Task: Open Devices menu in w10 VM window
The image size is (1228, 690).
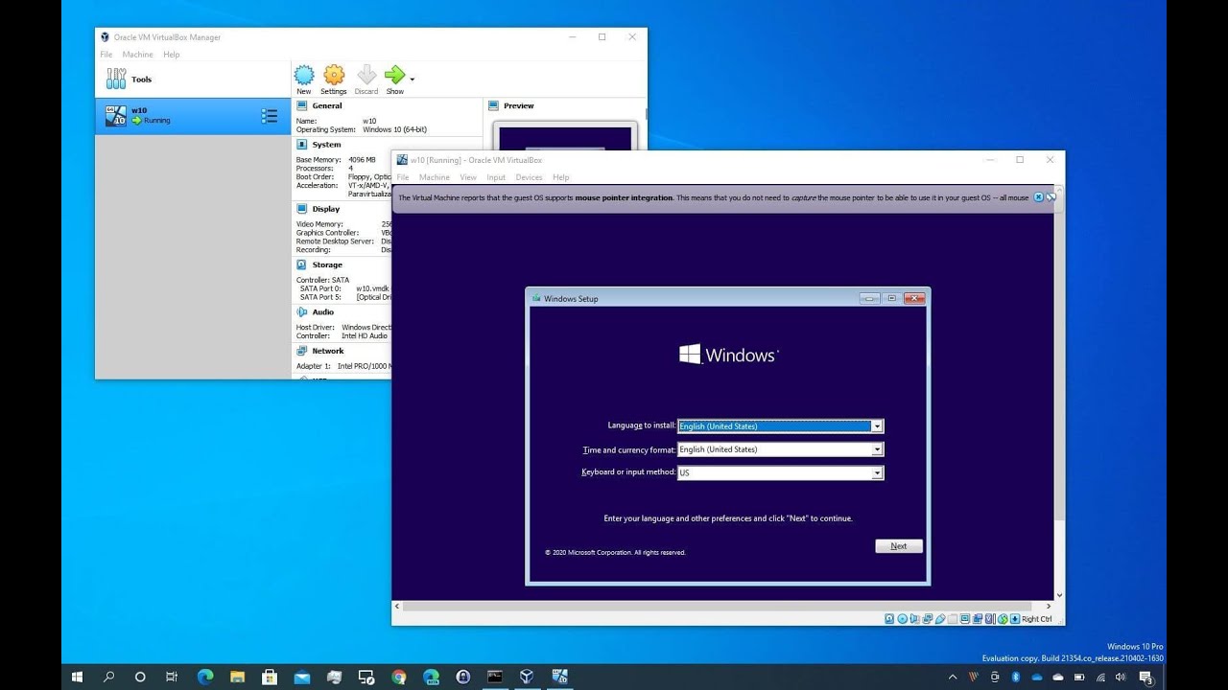Action: 529,177
